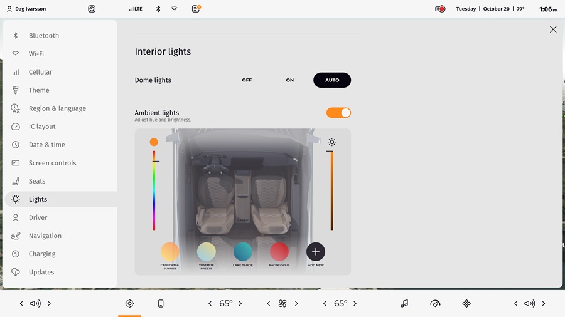Decrease right temperature with left chevron

point(325,303)
